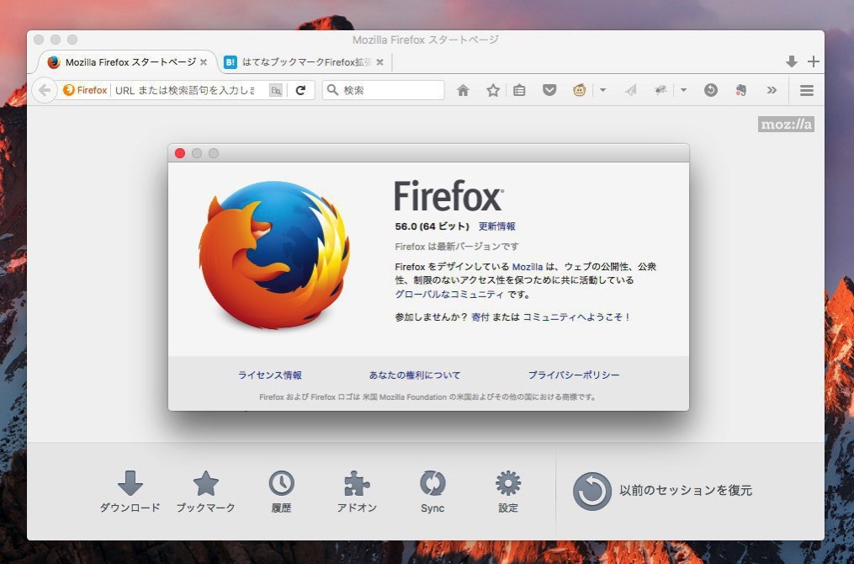
Task: Open 設定 settings gear shortcut
Action: point(508,492)
